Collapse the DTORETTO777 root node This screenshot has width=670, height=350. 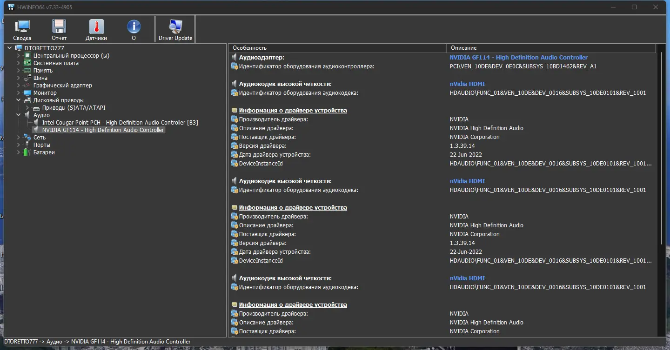[x=10, y=48]
